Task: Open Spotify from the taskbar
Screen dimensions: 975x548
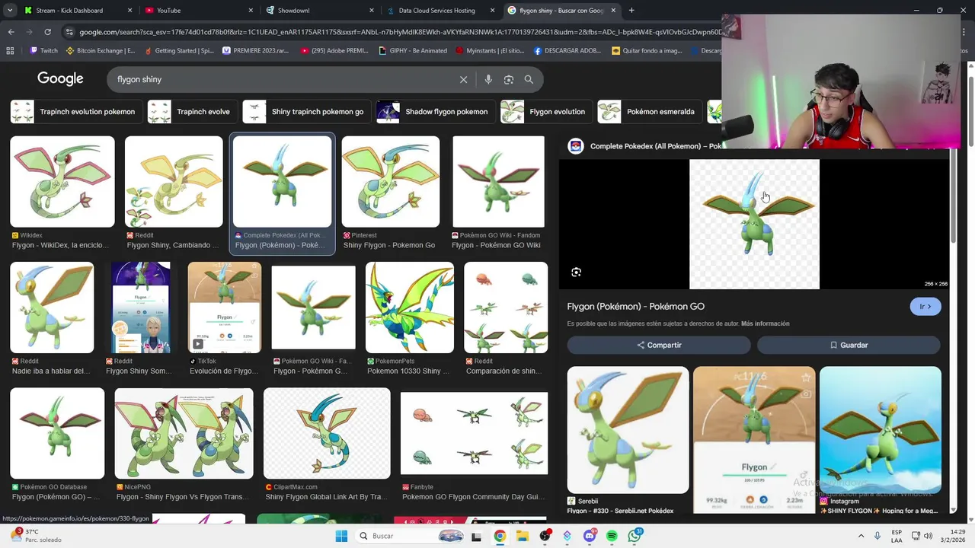Action: (612, 536)
